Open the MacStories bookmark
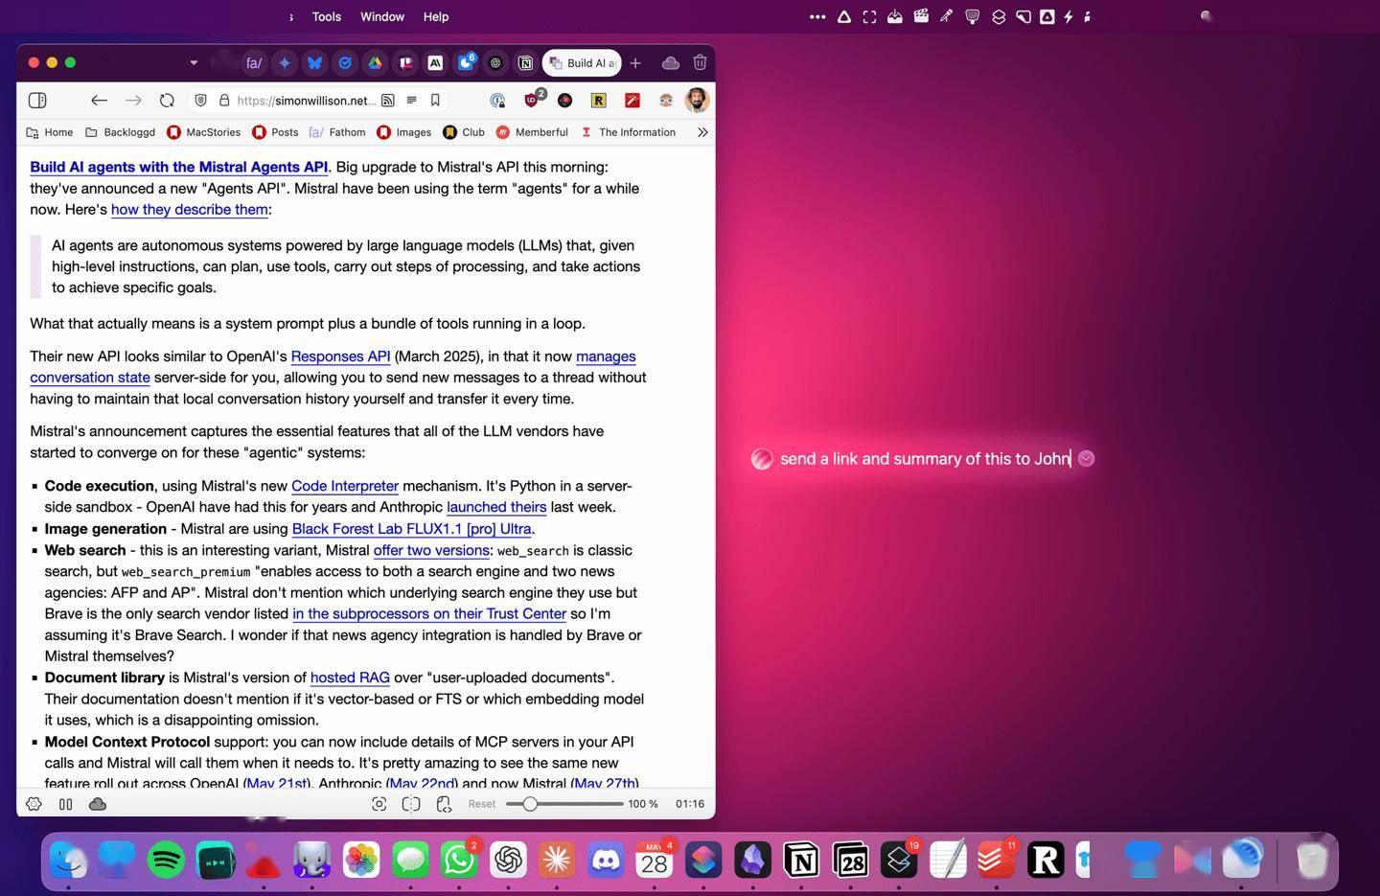This screenshot has width=1380, height=896. click(204, 132)
